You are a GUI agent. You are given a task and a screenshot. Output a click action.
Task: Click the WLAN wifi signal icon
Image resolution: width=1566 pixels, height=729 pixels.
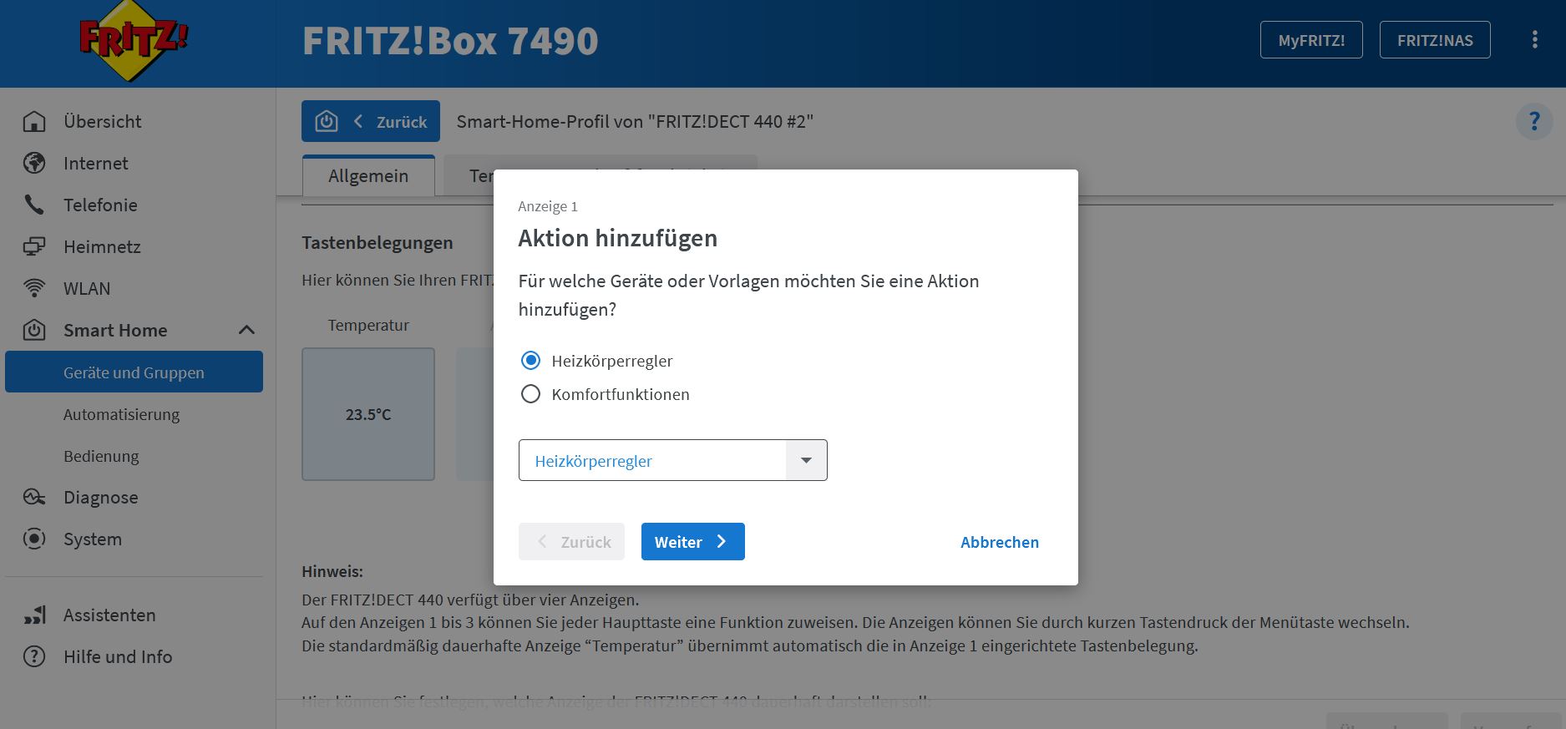coord(34,289)
